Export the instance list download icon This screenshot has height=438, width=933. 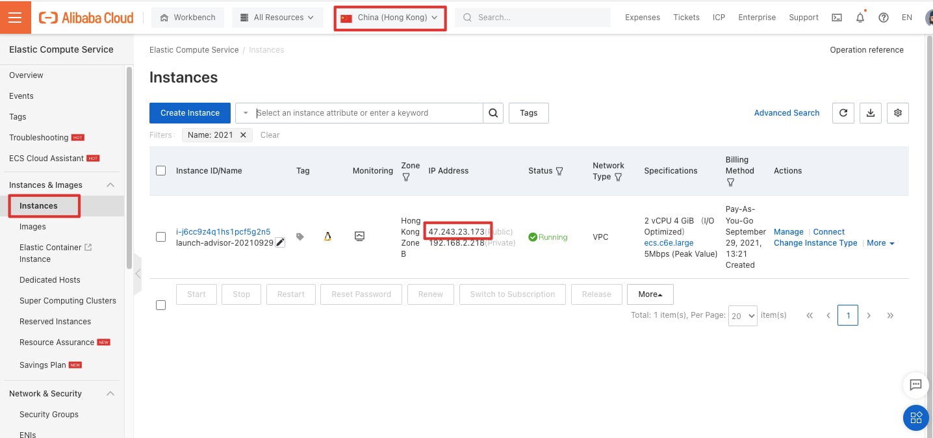(x=871, y=113)
